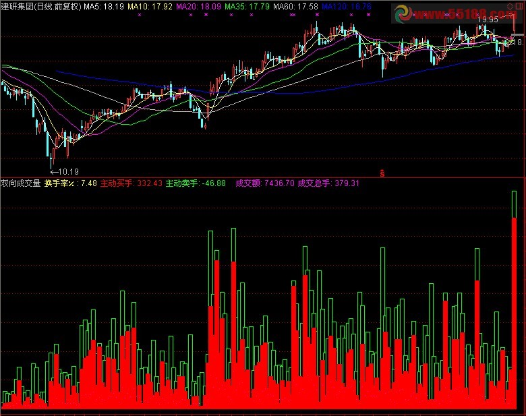The height and width of the screenshot is (416, 526).
Task: Click the MA5: 18.19 label
Action: point(104,6)
